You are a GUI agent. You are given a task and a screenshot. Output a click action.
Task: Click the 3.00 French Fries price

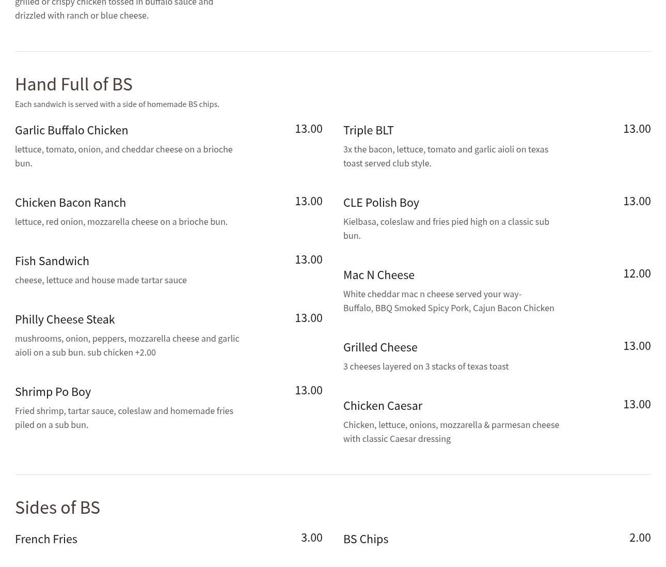point(311,538)
